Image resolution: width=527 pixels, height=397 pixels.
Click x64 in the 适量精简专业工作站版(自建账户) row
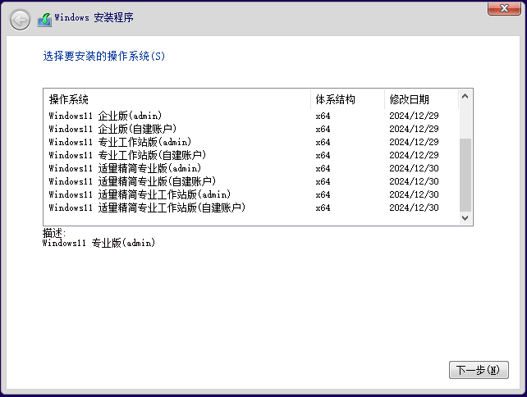(323, 208)
